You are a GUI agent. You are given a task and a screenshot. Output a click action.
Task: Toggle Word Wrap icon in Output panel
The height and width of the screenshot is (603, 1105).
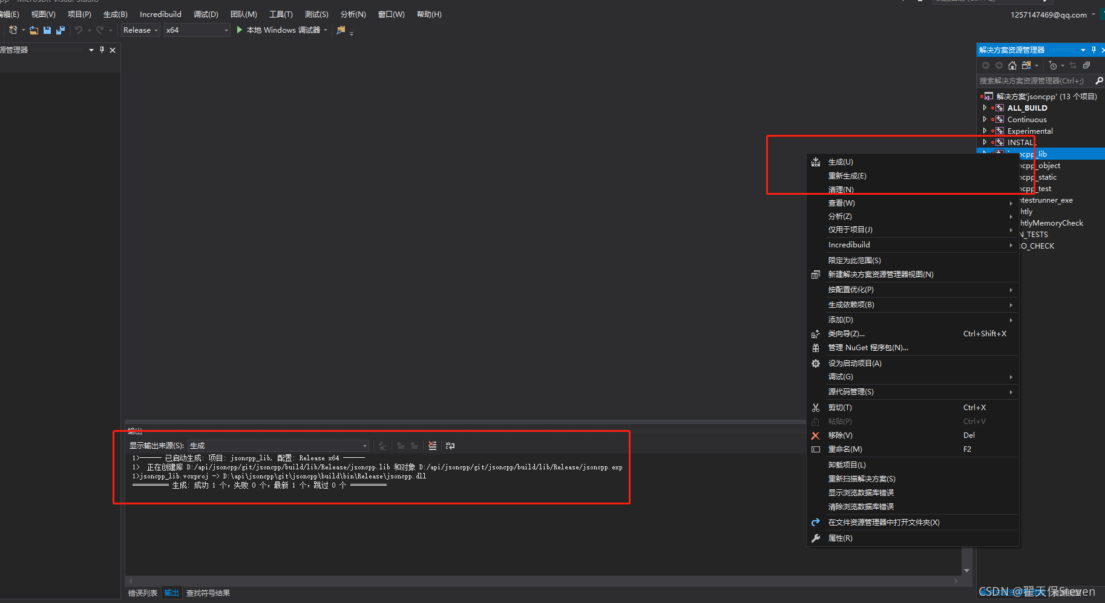pyautogui.click(x=450, y=446)
